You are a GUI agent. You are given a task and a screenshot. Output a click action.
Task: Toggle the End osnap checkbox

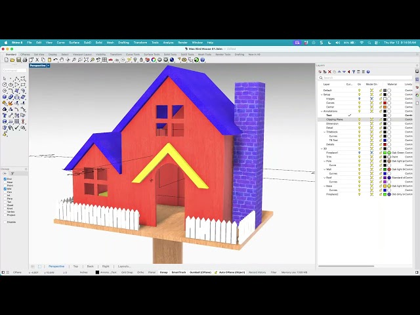(5, 179)
